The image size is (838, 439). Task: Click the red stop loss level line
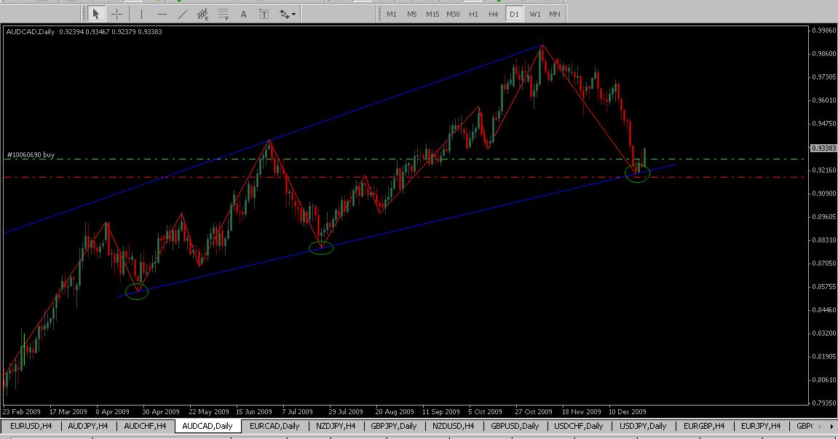pyautogui.click(x=364, y=177)
